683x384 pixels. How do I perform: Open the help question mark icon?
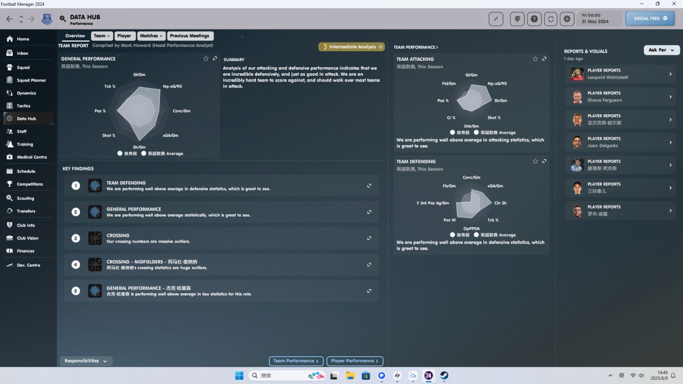click(534, 19)
